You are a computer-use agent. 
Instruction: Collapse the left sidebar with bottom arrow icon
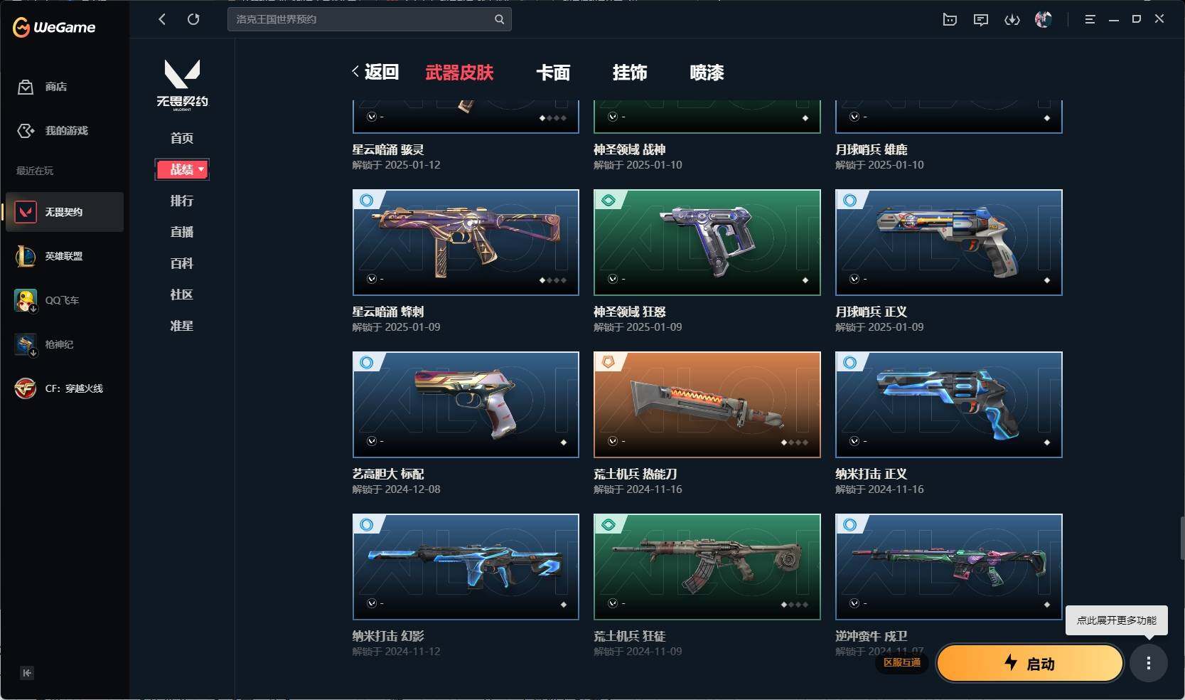tap(27, 673)
